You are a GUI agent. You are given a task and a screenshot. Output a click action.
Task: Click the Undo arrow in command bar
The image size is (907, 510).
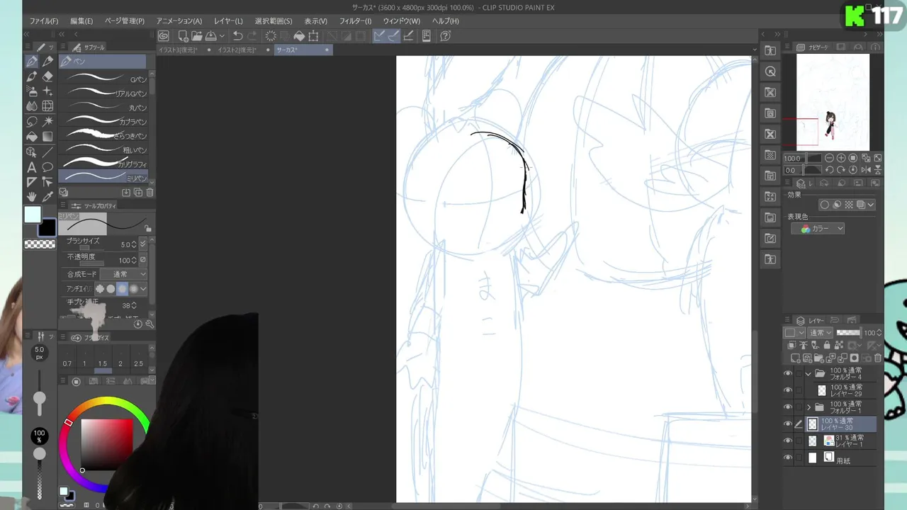238,36
